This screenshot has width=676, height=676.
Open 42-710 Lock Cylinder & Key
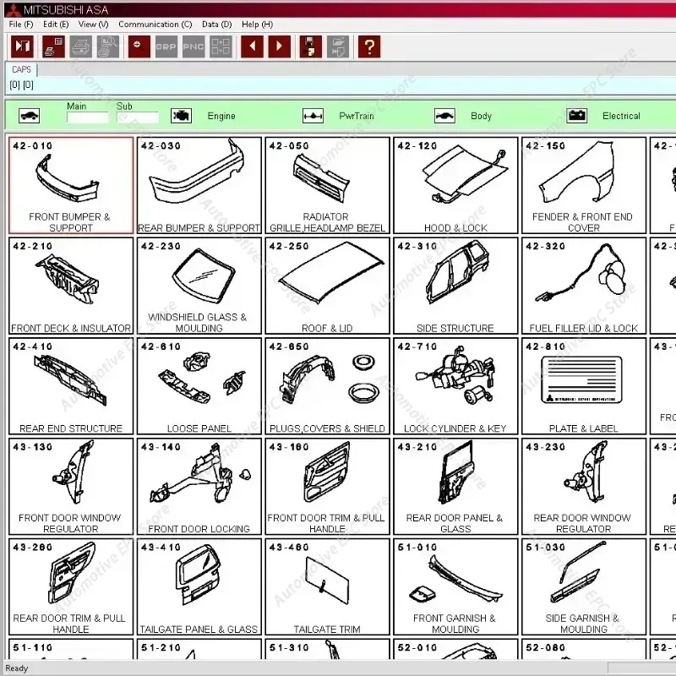click(455, 386)
